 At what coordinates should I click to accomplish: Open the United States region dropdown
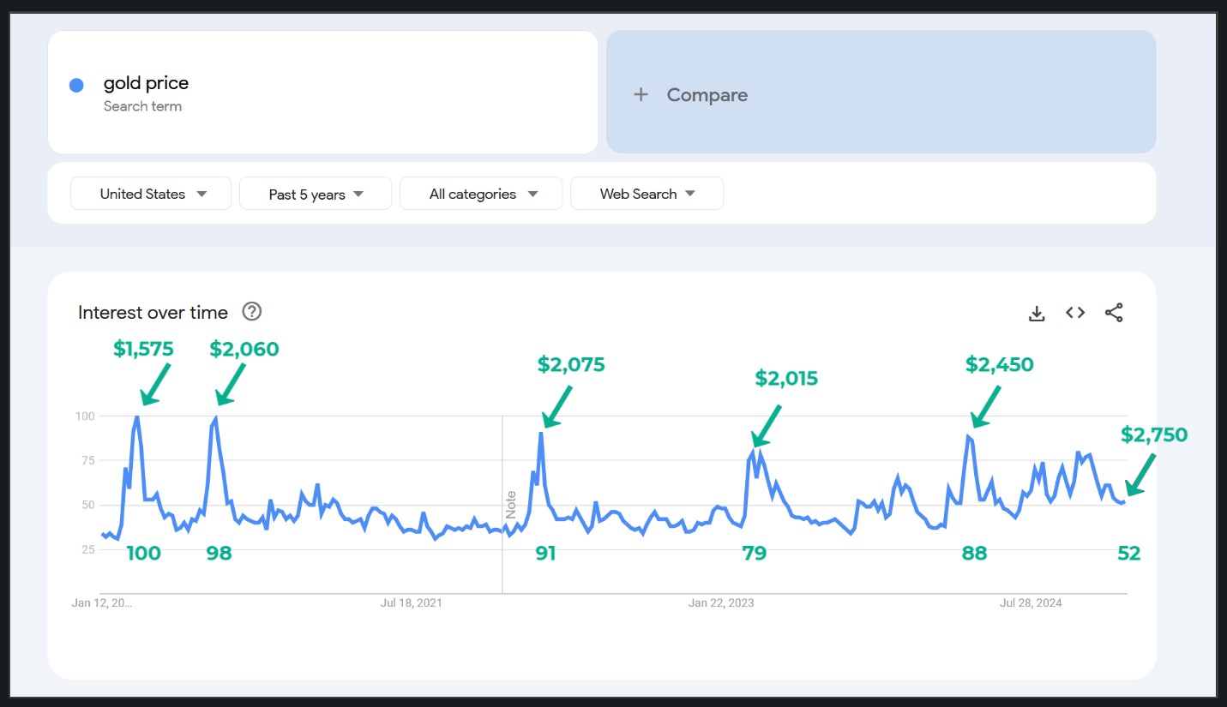point(151,194)
